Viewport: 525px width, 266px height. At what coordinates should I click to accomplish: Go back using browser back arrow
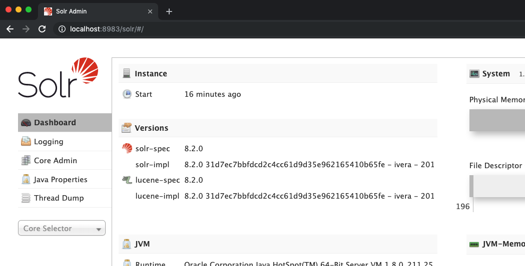point(10,29)
